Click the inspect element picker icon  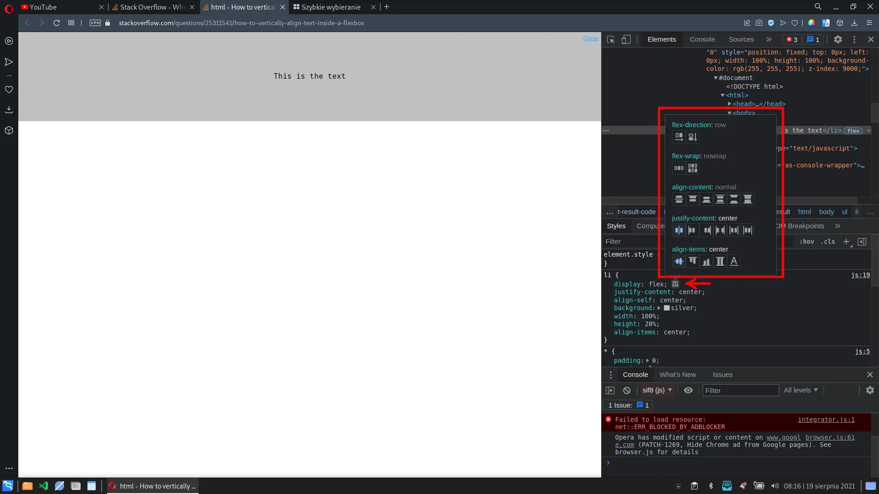[611, 39]
